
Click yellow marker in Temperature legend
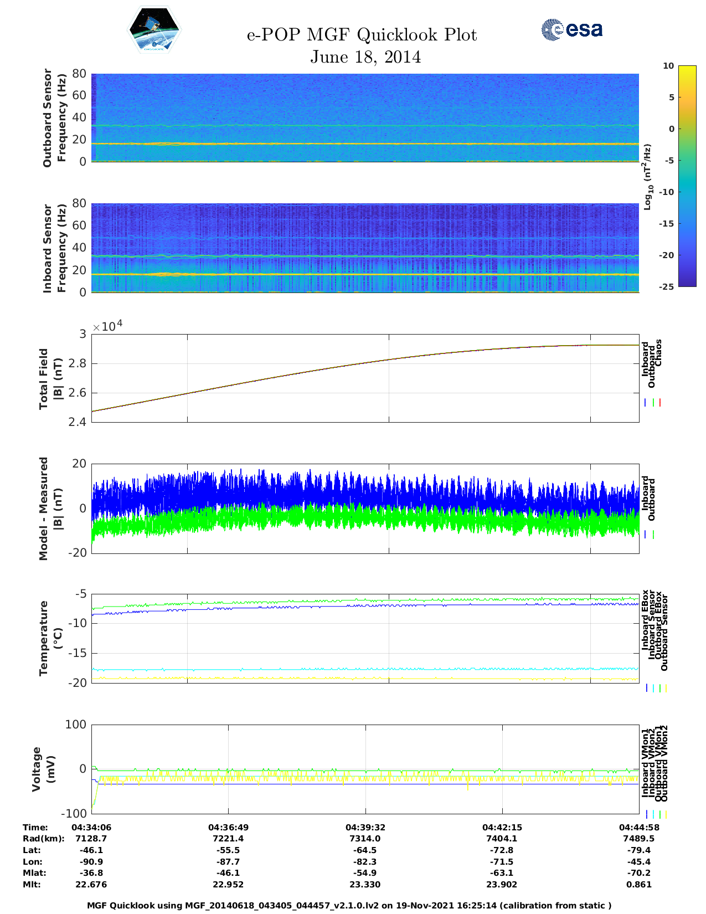666,688
